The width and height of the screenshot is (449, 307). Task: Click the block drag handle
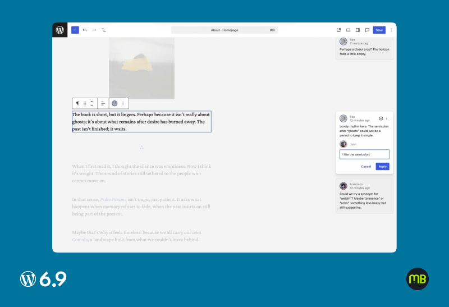point(85,103)
